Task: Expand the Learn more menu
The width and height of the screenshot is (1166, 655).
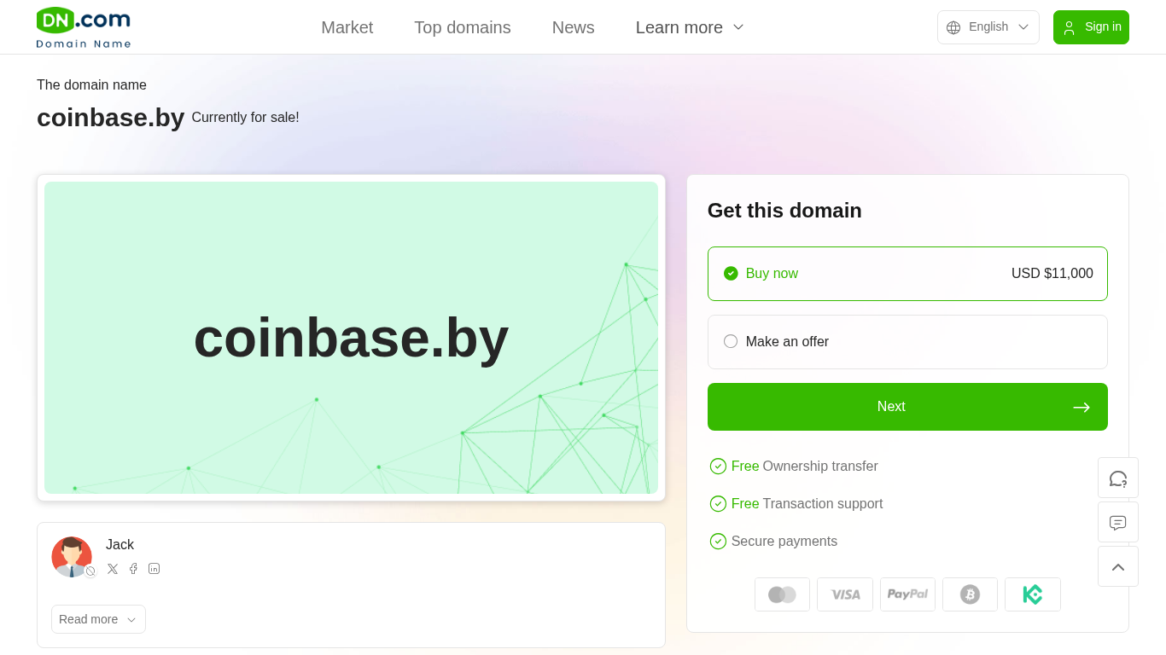Action: [x=690, y=27]
